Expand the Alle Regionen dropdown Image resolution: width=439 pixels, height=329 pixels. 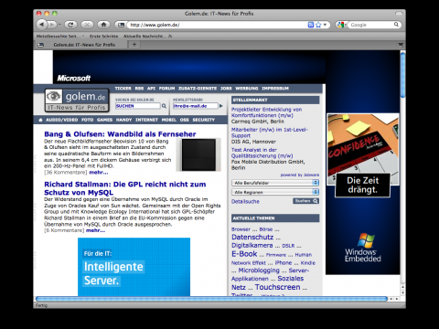pyautogui.click(x=275, y=192)
